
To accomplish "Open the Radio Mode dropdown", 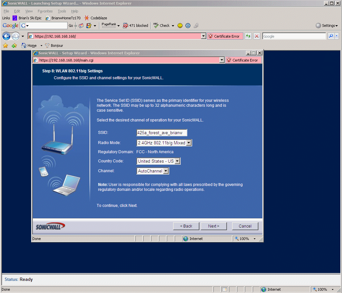I will point(189,143).
